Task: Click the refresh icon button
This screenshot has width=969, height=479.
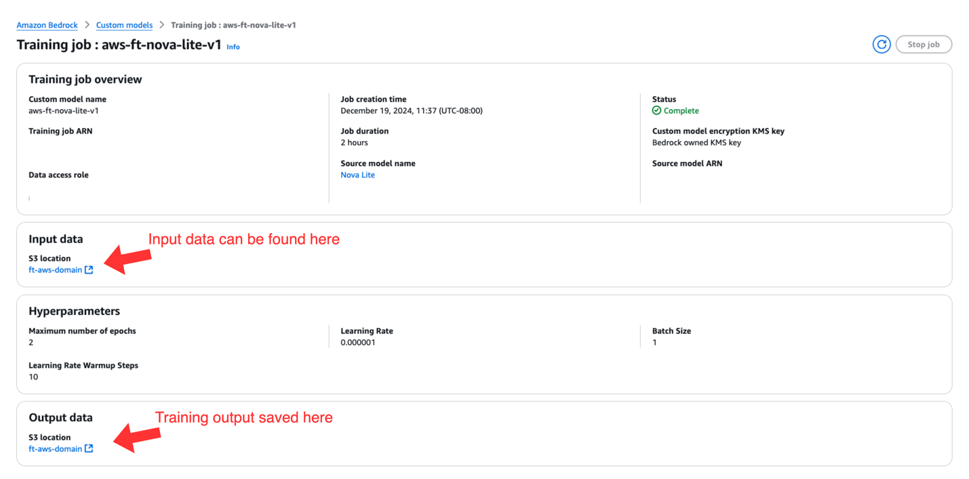Action: [882, 45]
